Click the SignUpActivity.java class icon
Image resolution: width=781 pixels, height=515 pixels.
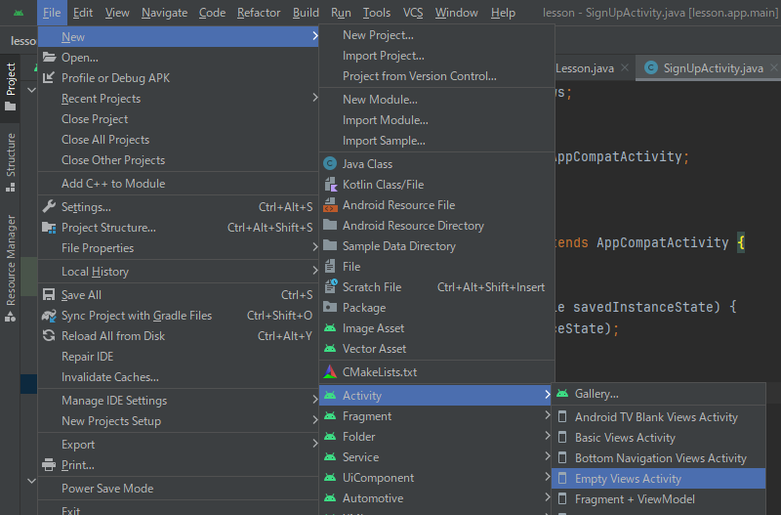click(x=650, y=67)
